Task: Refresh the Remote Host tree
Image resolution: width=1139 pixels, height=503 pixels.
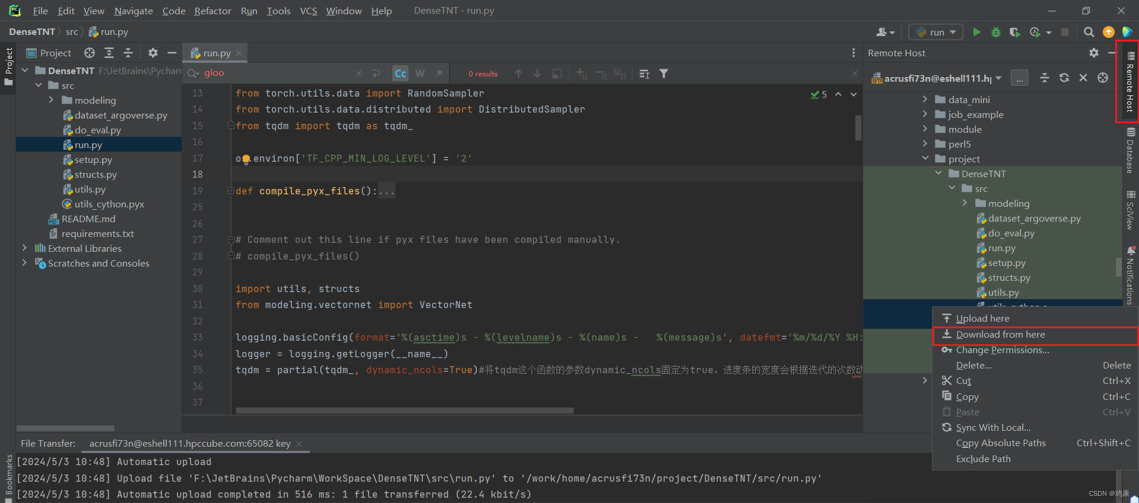Action: coord(1064,78)
